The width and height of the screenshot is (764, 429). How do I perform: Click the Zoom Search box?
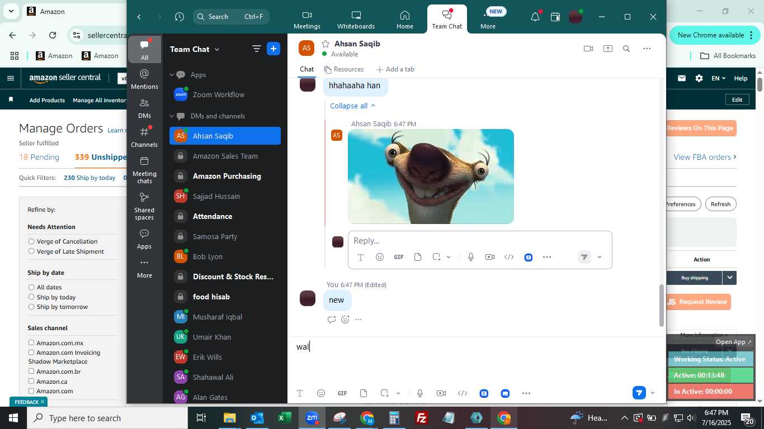coord(231,17)
